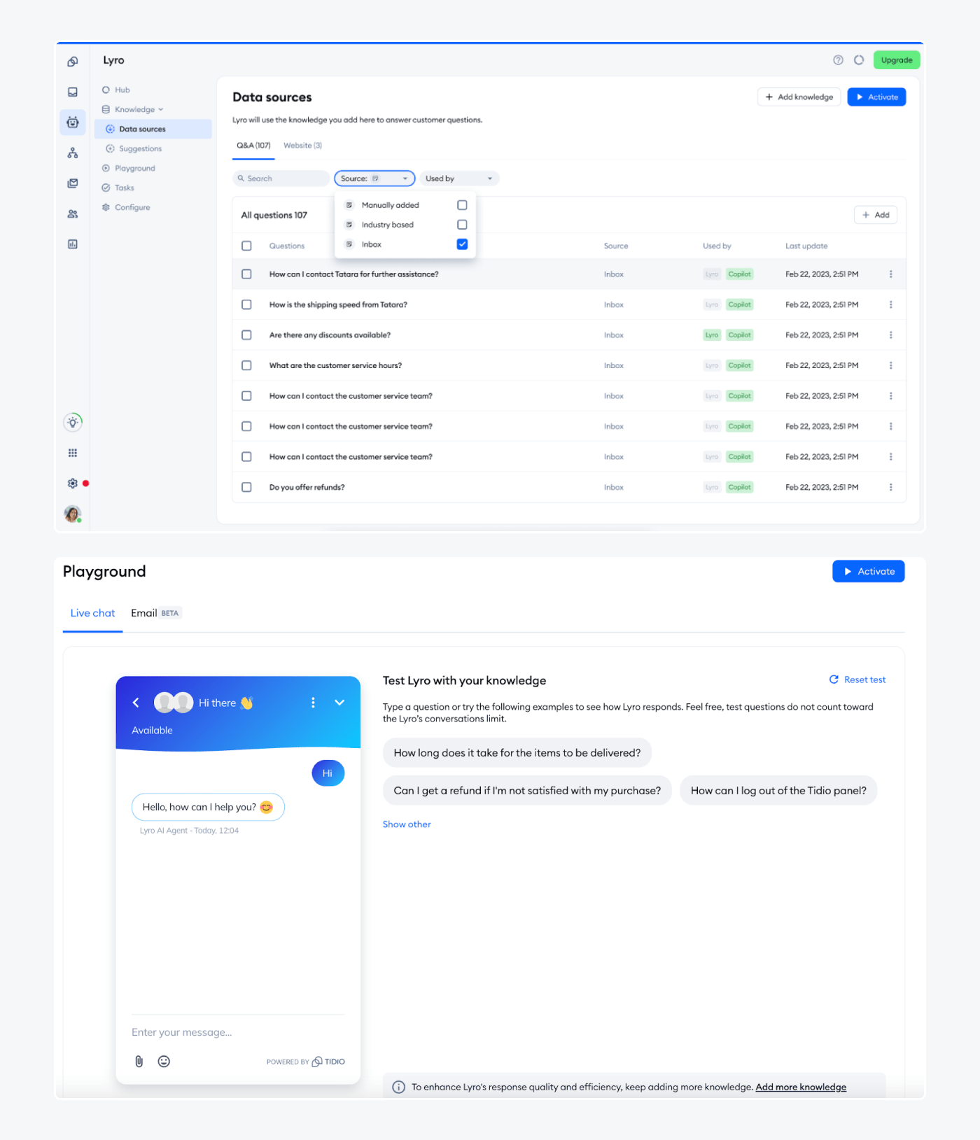Click the attachment paperclip icon in chat widget
This screenshot has width=980, height=1140.
139,1062
